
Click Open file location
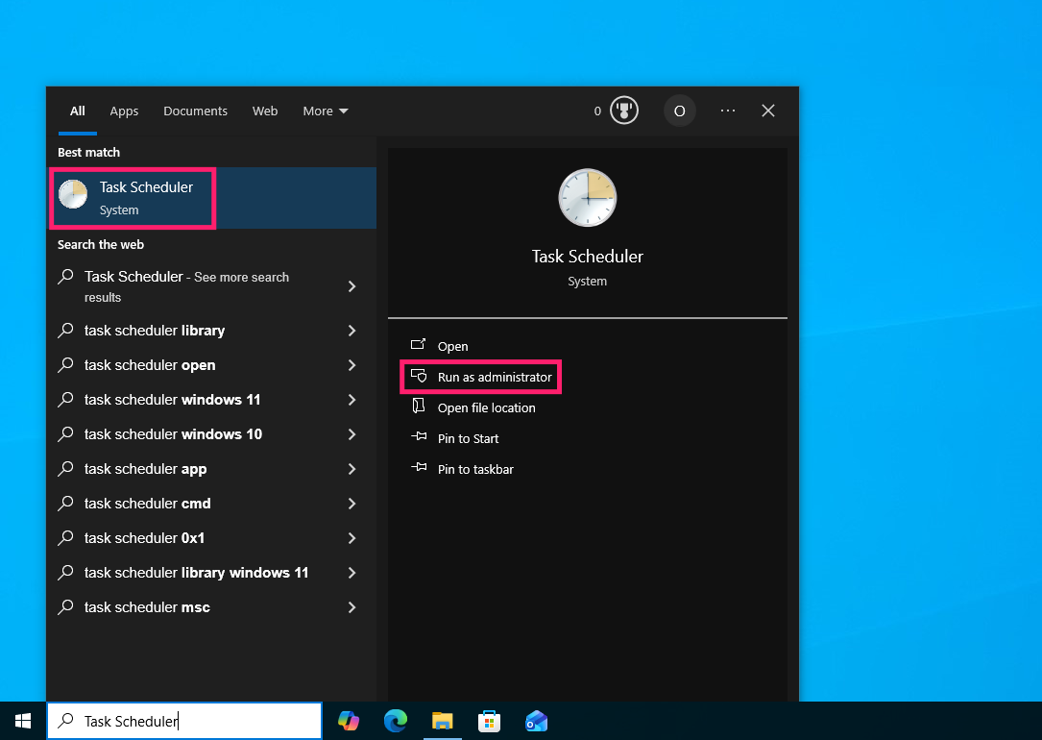coord(487,407)
